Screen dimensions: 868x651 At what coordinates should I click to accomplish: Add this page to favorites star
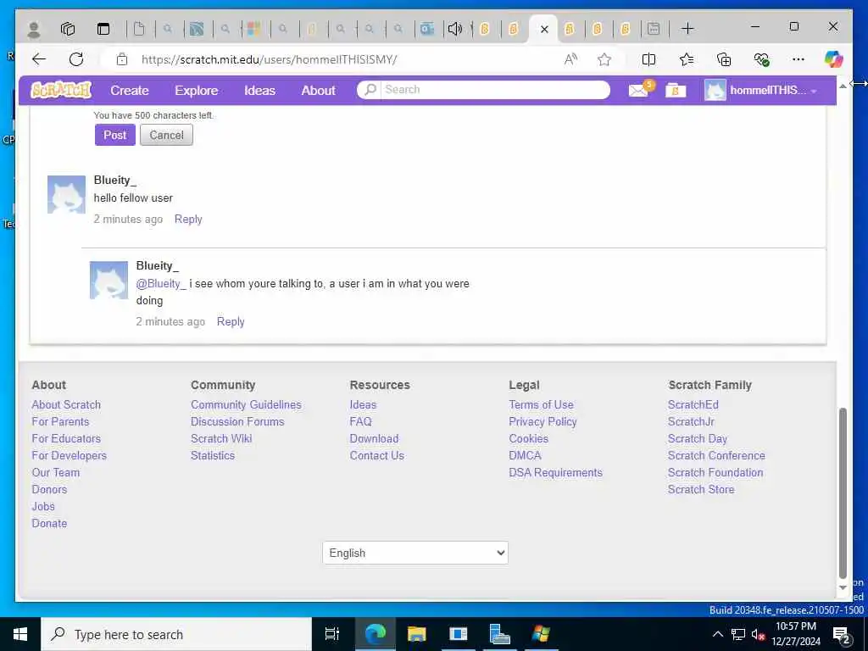click(604, 59)
